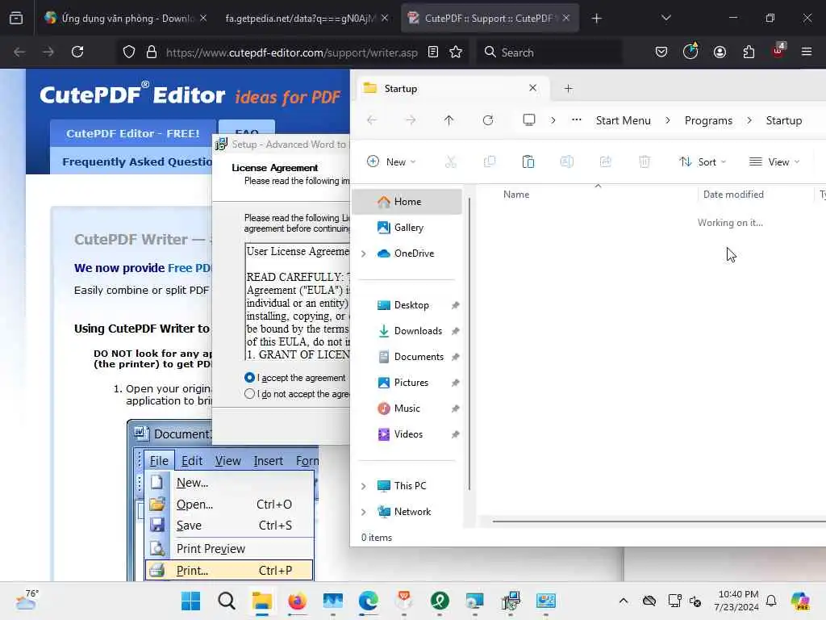Open Firefox list all tabs dropdown
Image resolution: width=826 pixels, height=620 pixels.
(665, 18)
